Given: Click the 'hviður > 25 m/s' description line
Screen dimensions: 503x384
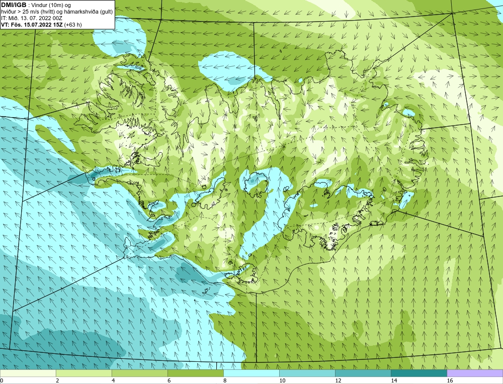Looking at the screenshot, I should 57,12.
